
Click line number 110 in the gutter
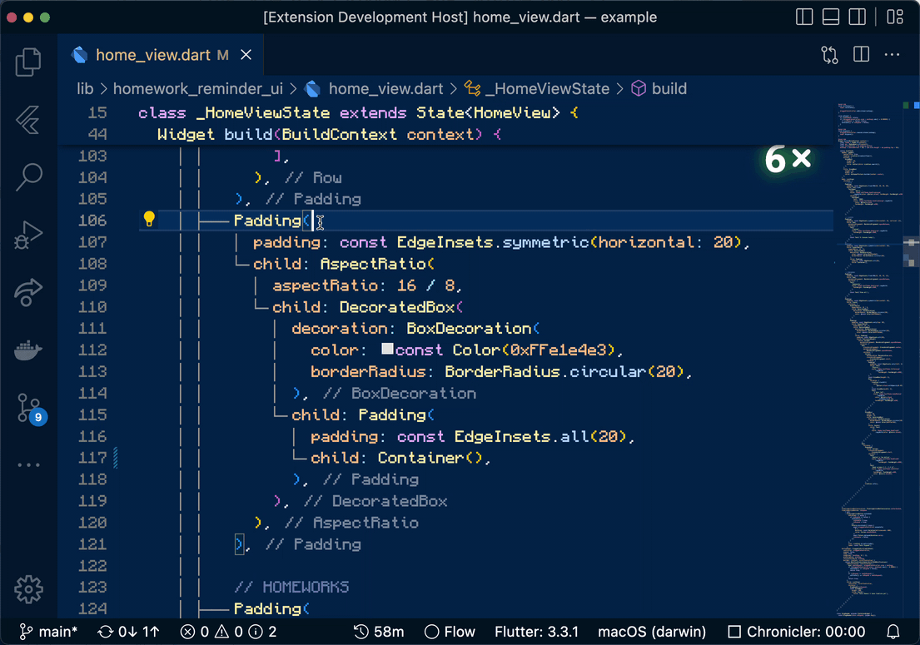(92, 306)
